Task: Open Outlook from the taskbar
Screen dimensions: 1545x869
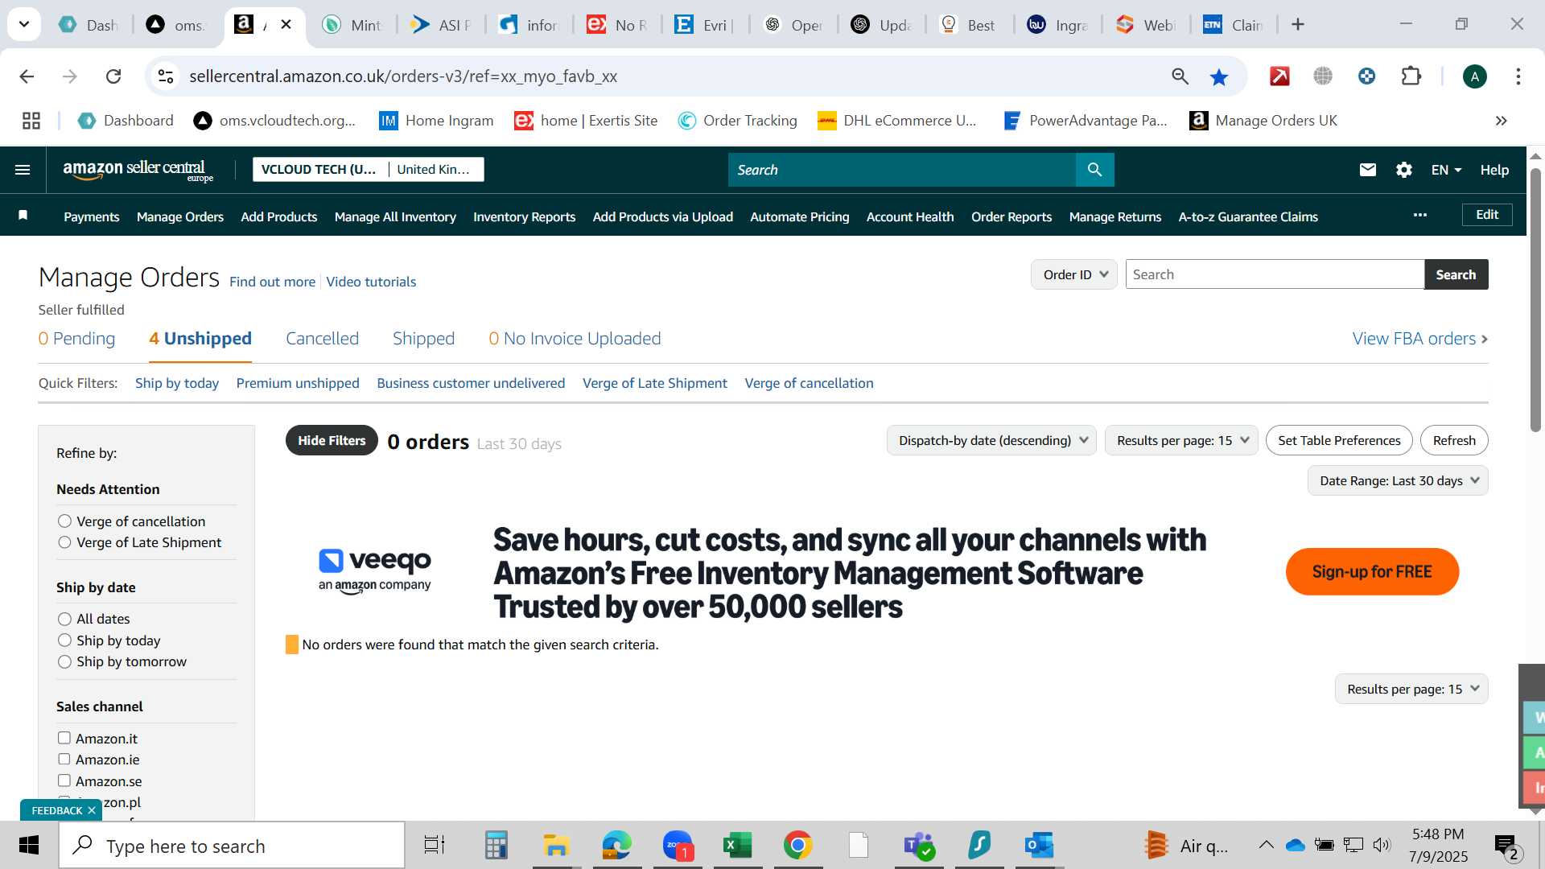Action: 1039,846
